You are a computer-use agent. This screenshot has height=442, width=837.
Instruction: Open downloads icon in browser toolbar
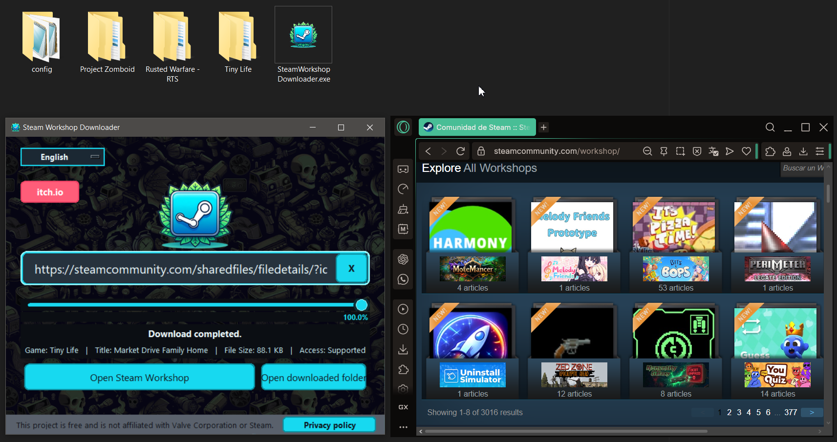pyautogui.click(x=803, y=151)
